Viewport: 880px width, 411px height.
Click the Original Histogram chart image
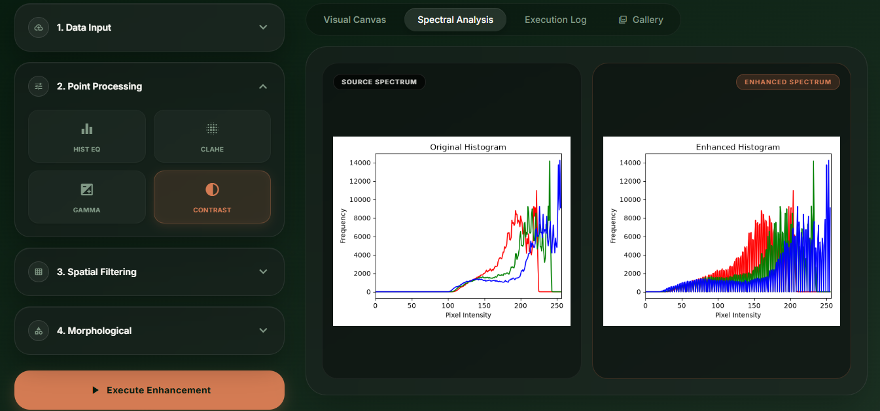click(451, 231)
